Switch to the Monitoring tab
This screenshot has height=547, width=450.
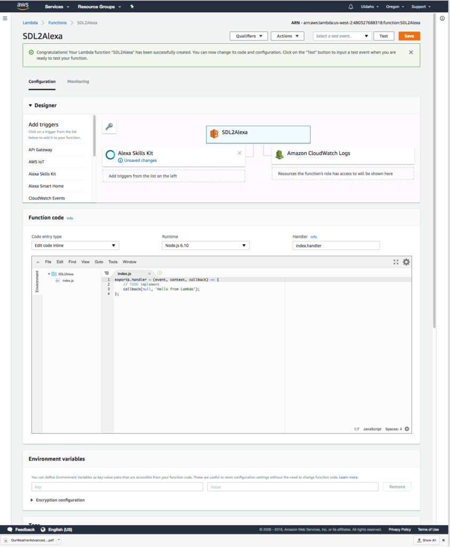[78, 82]
